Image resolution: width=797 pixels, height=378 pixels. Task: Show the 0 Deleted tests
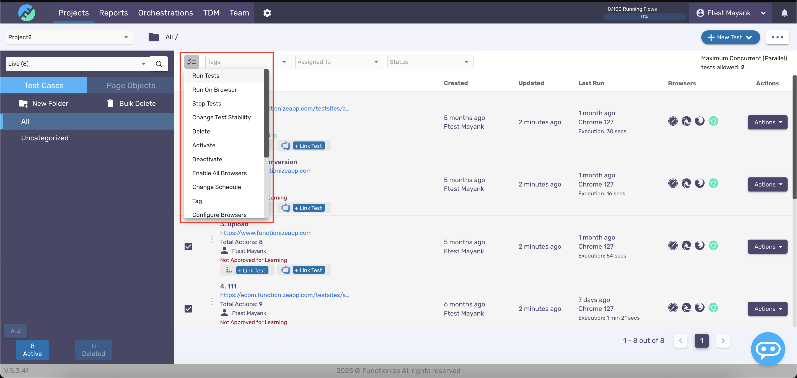[x=94, y=350]
